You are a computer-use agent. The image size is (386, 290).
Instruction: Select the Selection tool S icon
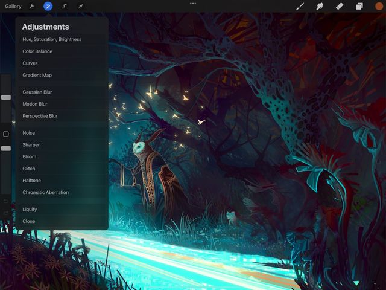65,7
